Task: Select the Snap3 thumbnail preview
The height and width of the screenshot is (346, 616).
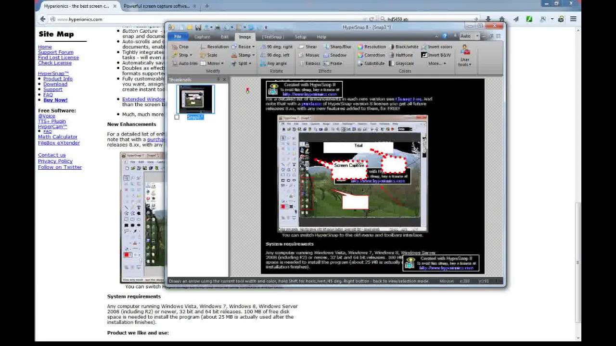Action: click(195, 99)
